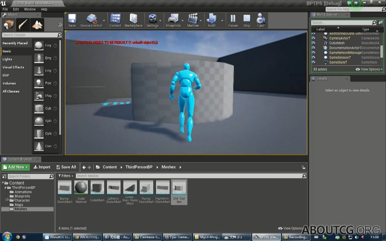Click the Save toolbar icon
This screenshot has width=386, height=241.
click(72, 20)
